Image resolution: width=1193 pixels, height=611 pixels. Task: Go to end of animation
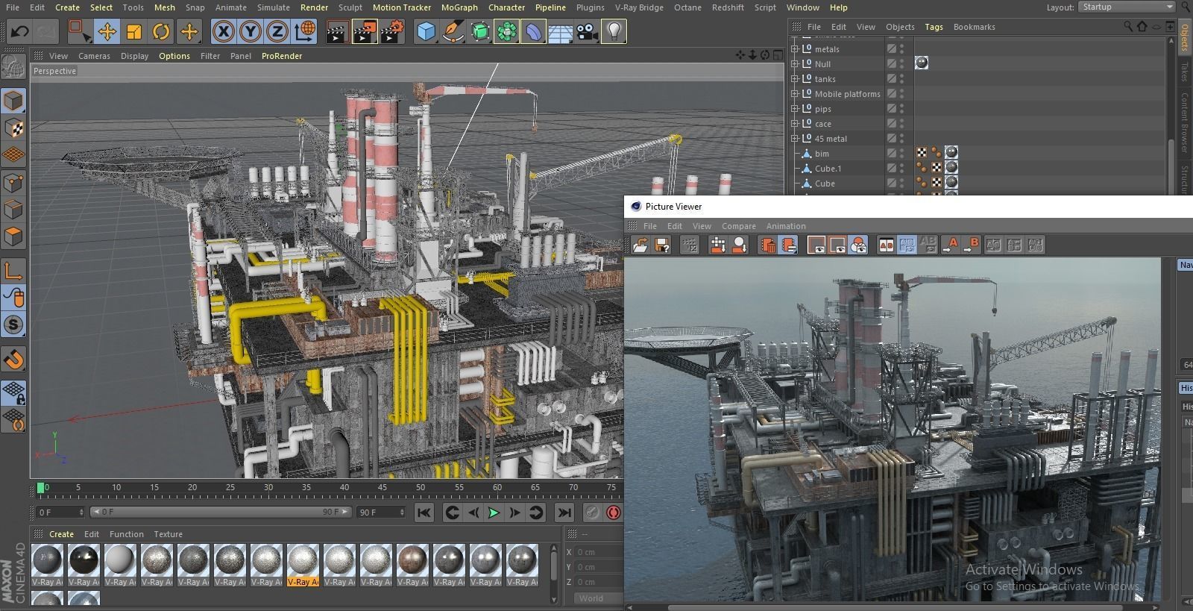(564, 513)
